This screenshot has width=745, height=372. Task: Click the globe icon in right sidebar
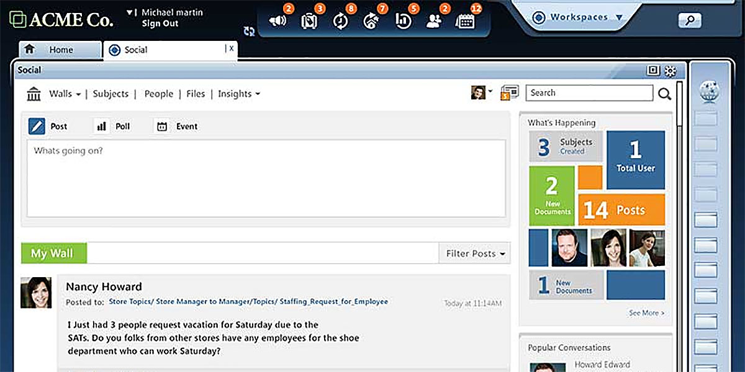[708, 92]
